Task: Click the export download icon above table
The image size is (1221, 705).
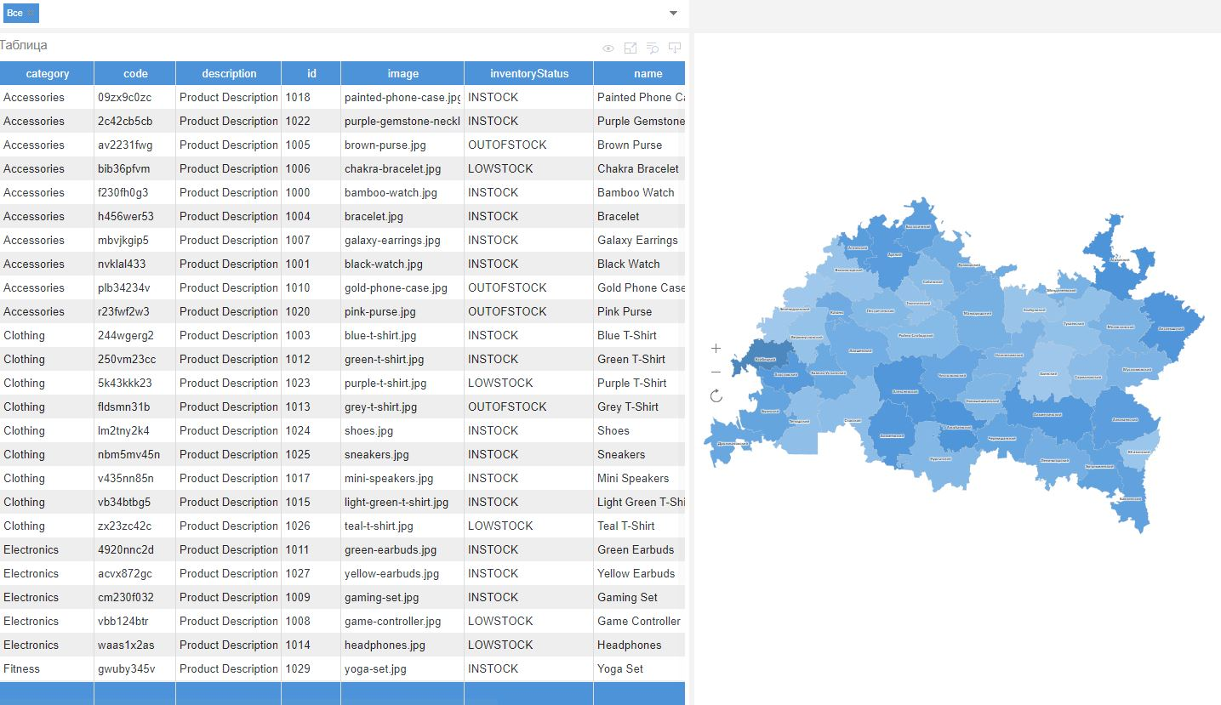Action: (x=675, y=48)
